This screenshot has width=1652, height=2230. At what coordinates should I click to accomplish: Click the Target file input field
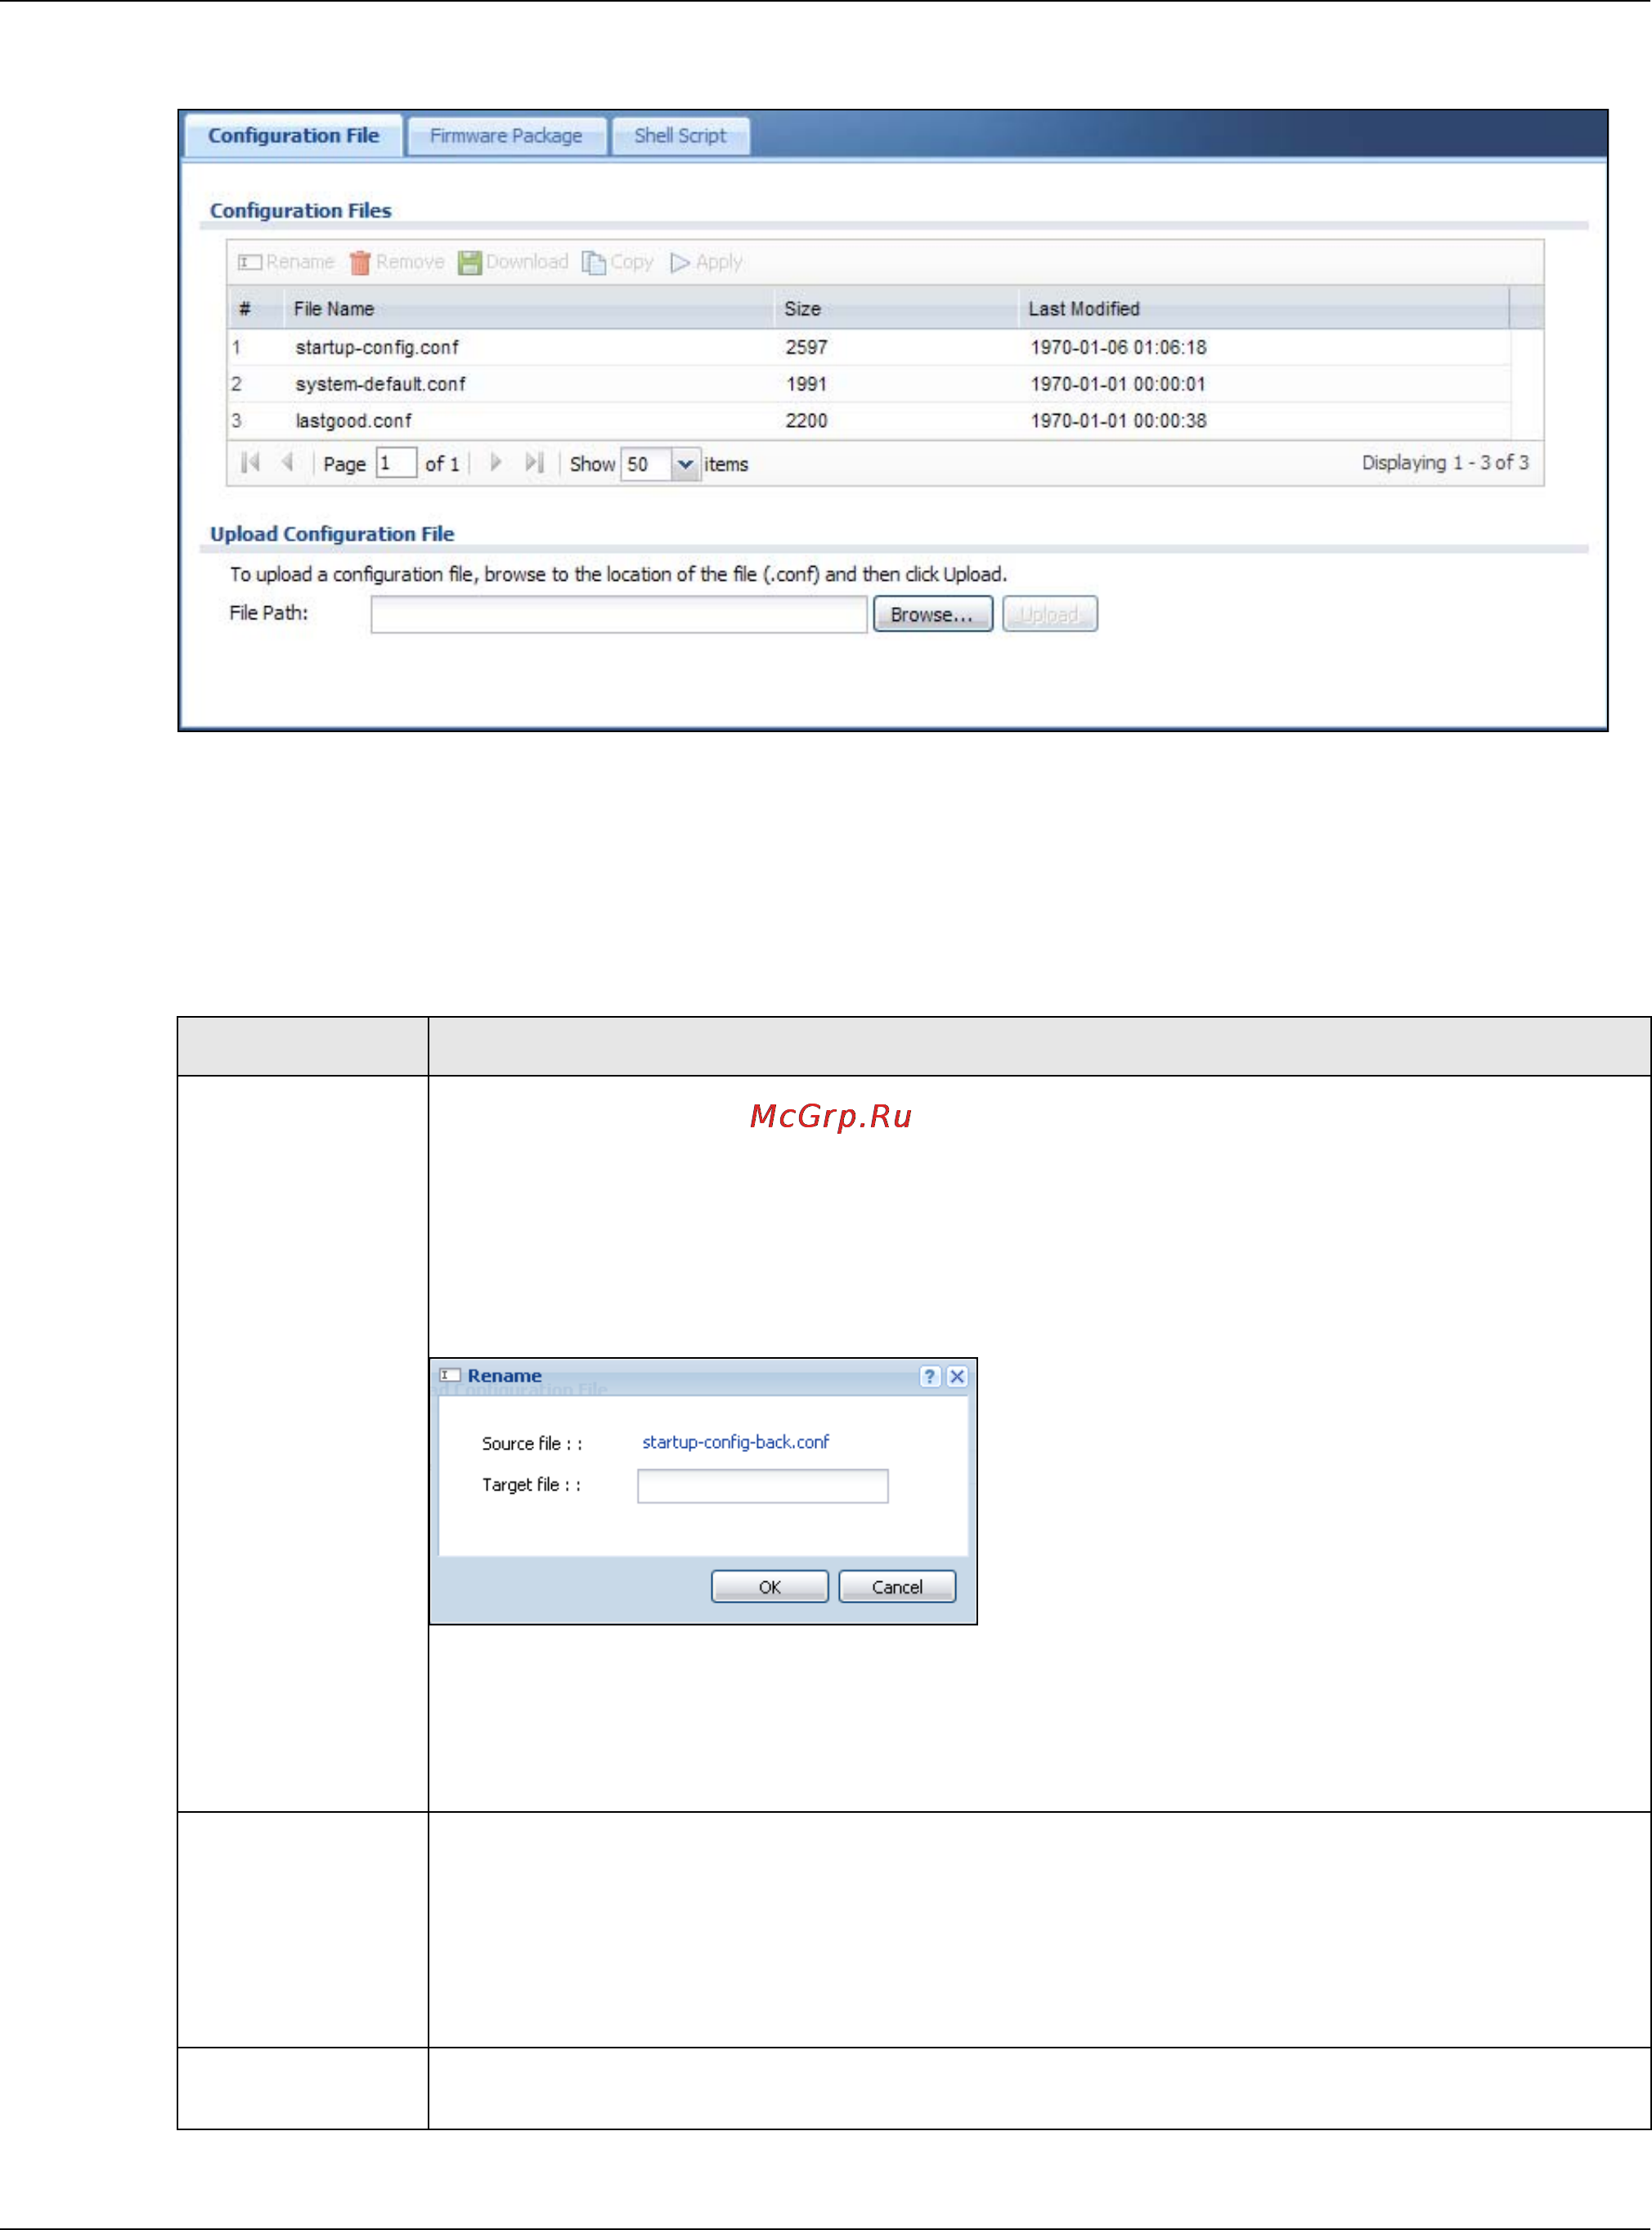click(x=762, y=1486)
